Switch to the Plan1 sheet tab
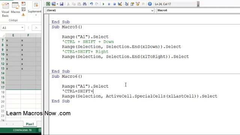 coord(30,124)
